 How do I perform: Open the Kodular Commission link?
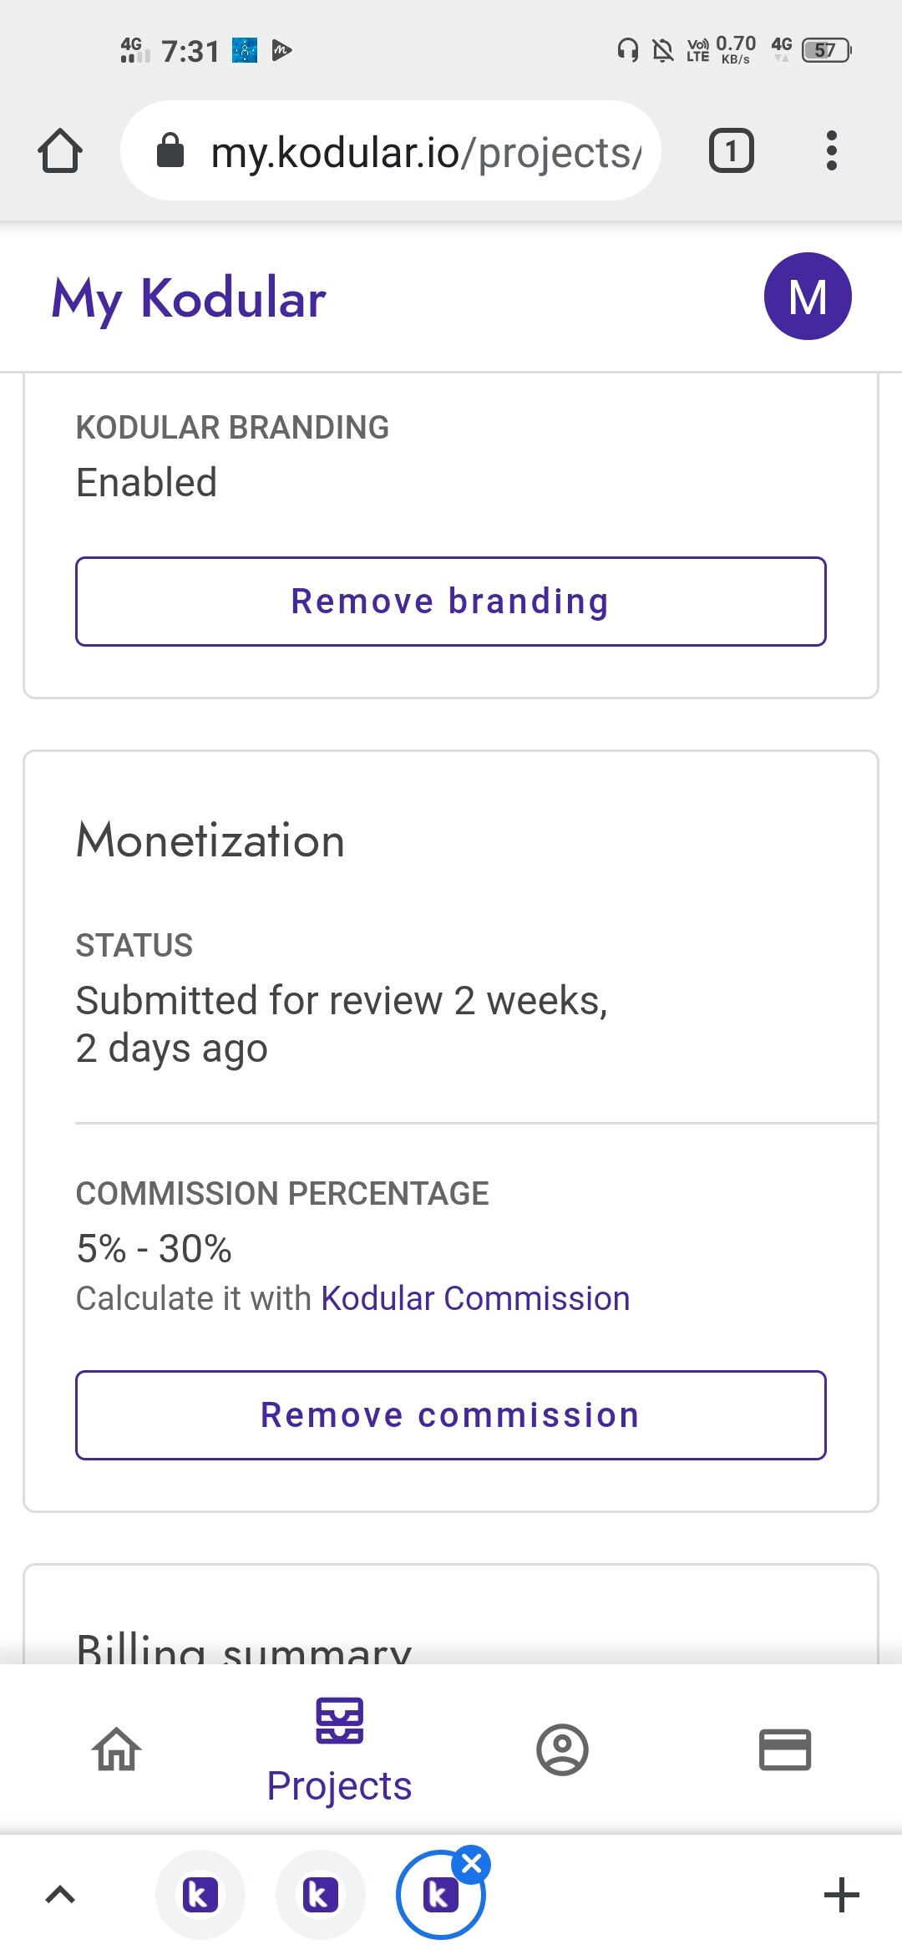475,1298
